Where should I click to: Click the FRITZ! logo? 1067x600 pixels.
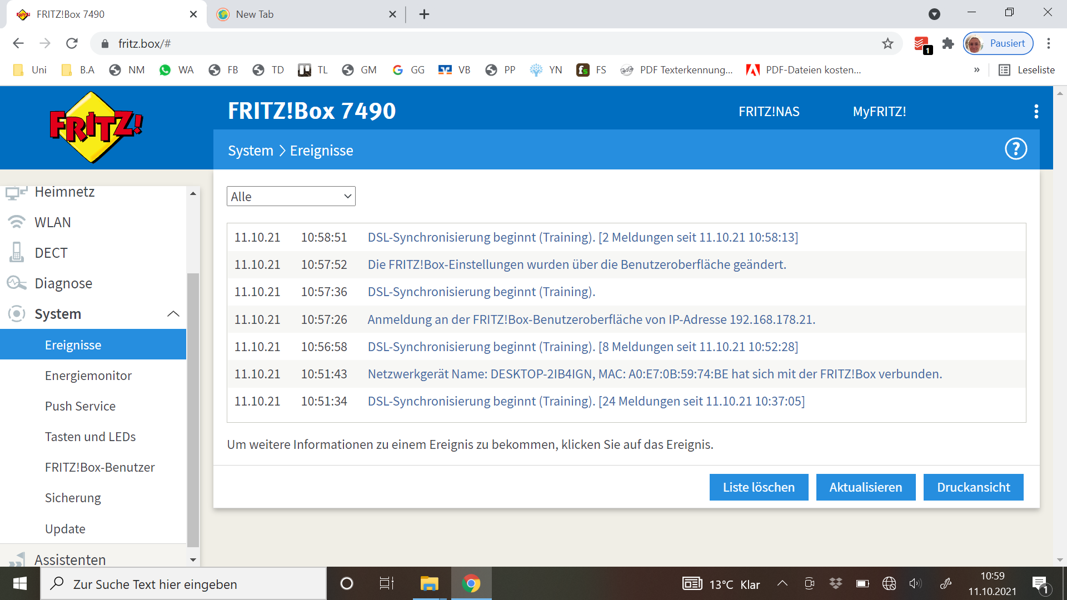pos(96,127)
